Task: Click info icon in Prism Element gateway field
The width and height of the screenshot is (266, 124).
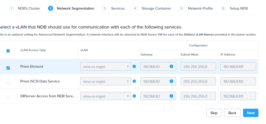Action: pos(171,66)
